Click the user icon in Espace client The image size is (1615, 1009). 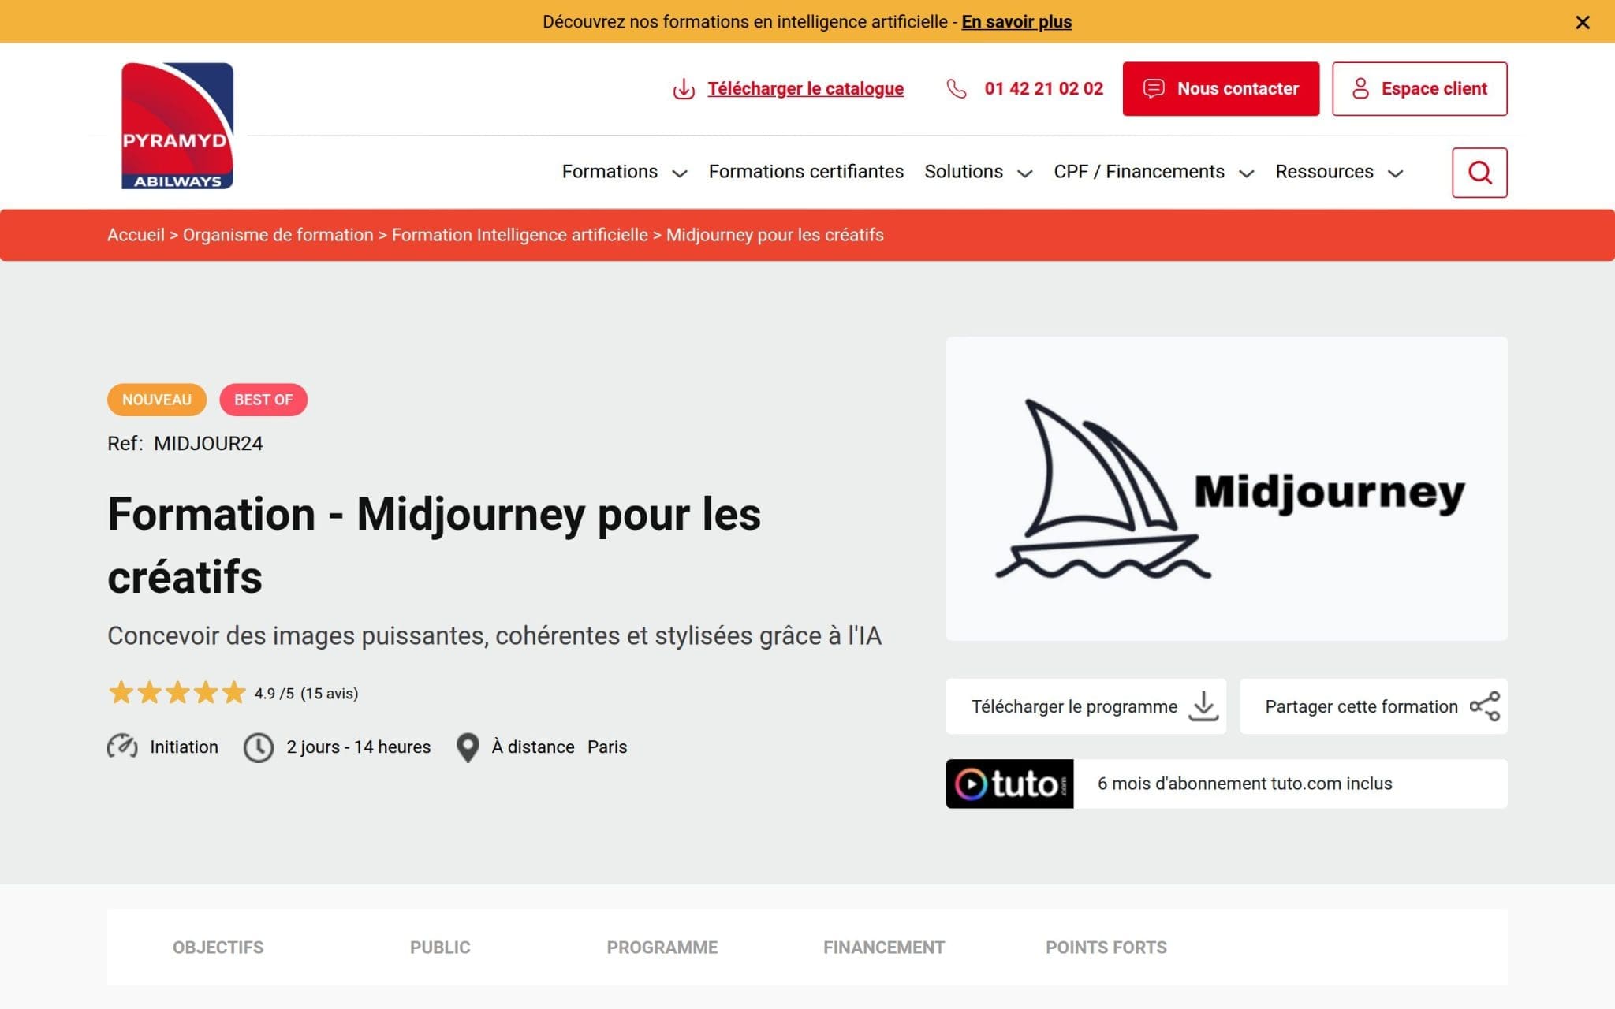1360,89
